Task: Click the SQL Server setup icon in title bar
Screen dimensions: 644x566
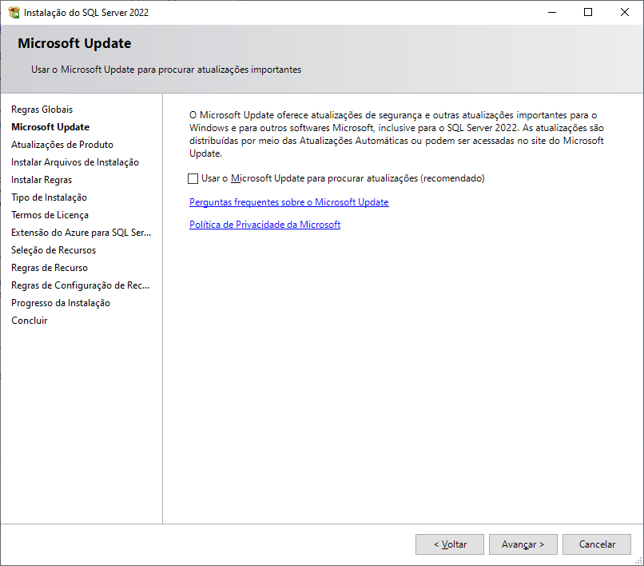Action: (x=14, y=12)
